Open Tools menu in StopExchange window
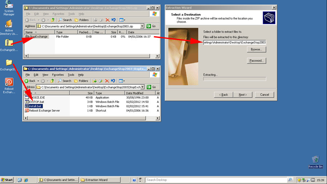Image resolution: width=327 pixels, height=184 pixels. click(x=71, y=75)
